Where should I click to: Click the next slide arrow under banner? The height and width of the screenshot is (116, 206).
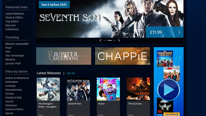(x=119, y=40)
